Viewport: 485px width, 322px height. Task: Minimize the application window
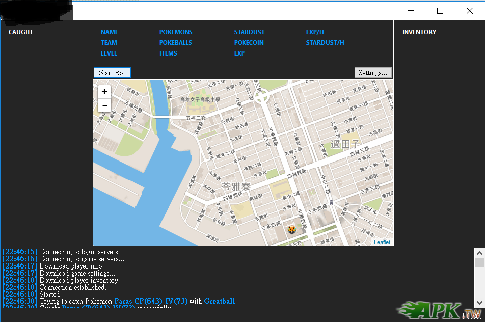pos(410,11)
